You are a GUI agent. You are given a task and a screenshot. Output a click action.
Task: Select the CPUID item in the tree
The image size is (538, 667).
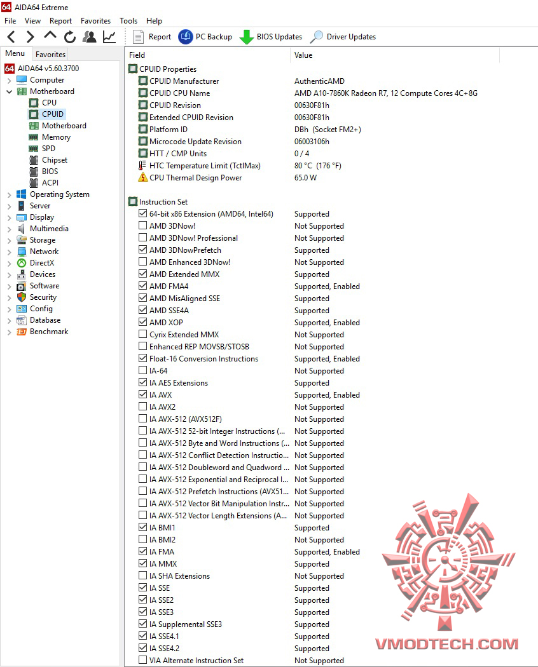53,114
